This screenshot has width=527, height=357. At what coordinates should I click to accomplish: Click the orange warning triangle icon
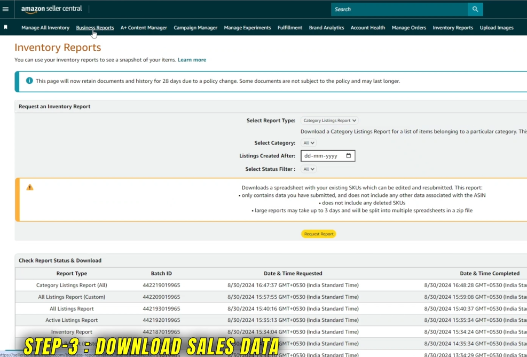pyautogui.click(x=30, y=187)
